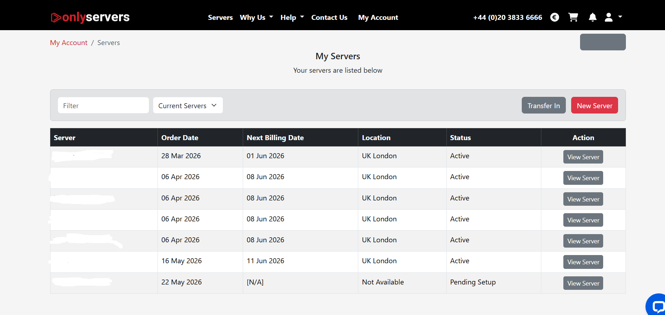
Task: Go to Servers in the top navigation
Action: click(220, 17)
